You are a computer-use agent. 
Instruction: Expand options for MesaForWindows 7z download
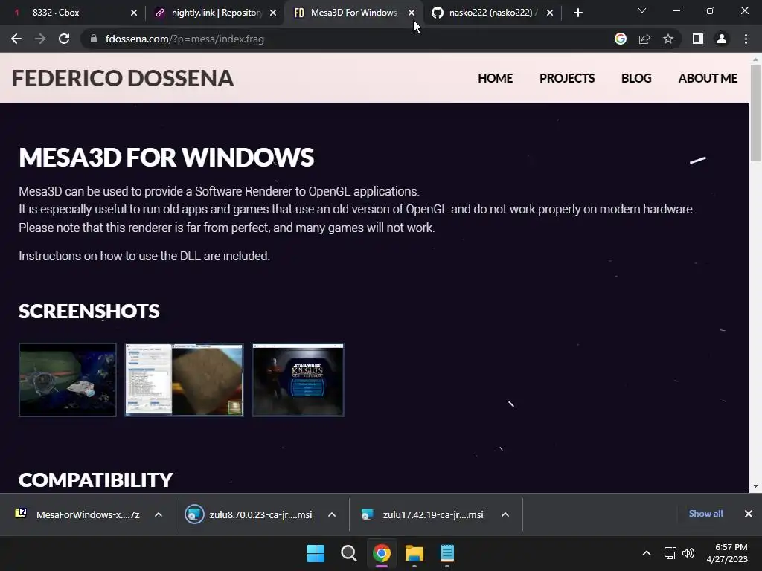(x=159, y=514)
